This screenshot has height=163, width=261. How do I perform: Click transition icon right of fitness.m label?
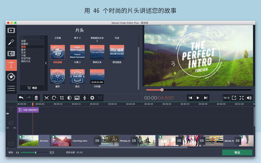pyautogui.click(x=134, y=141)
